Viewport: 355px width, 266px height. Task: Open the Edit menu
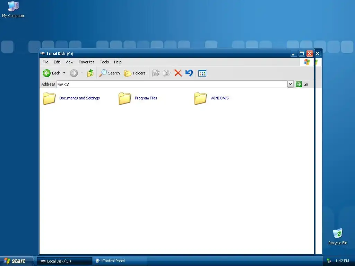(57, 62)
